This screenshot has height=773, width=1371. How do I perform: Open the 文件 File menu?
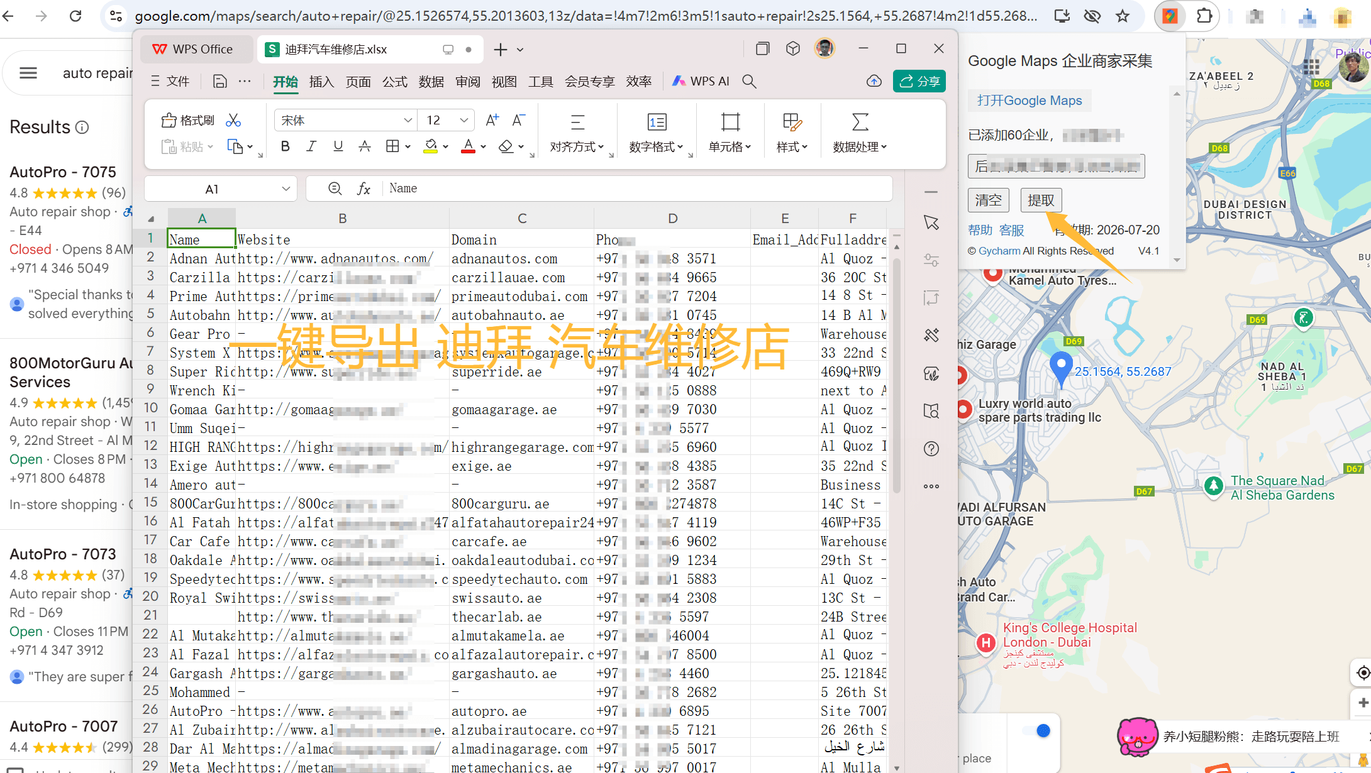(x=170, y=81)
